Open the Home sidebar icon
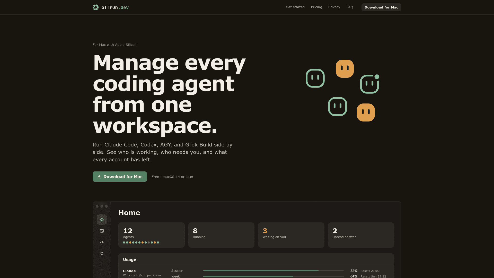Screen dimensions: 494x278 tap(102, 220)
